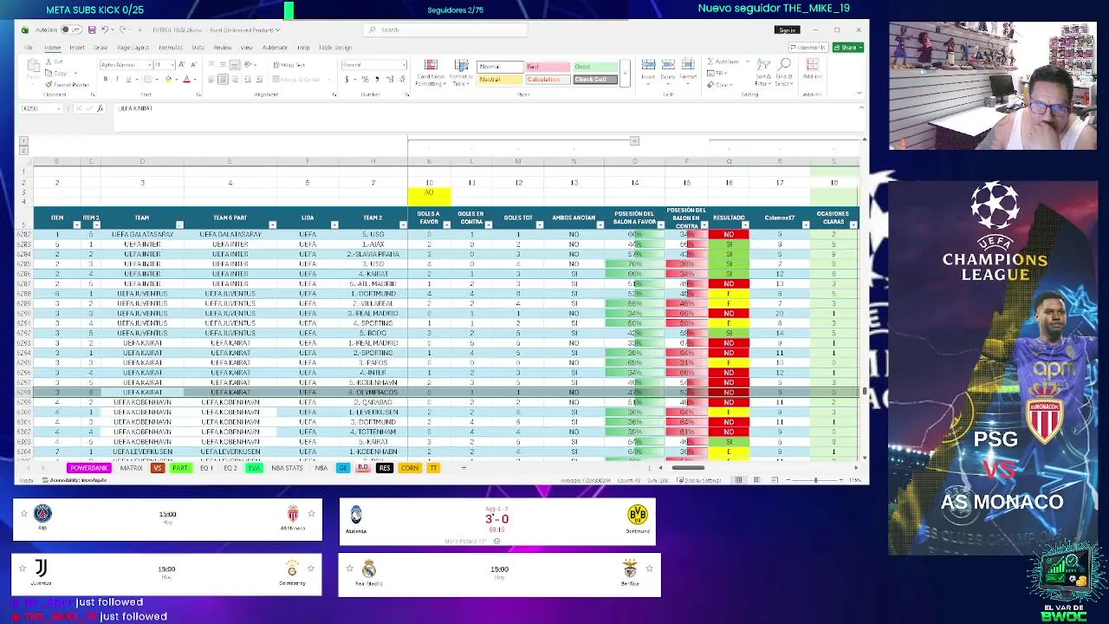Open the LIGA column filter dropdown
Viewport: 1109px width, 624px height.
[334, 225]
